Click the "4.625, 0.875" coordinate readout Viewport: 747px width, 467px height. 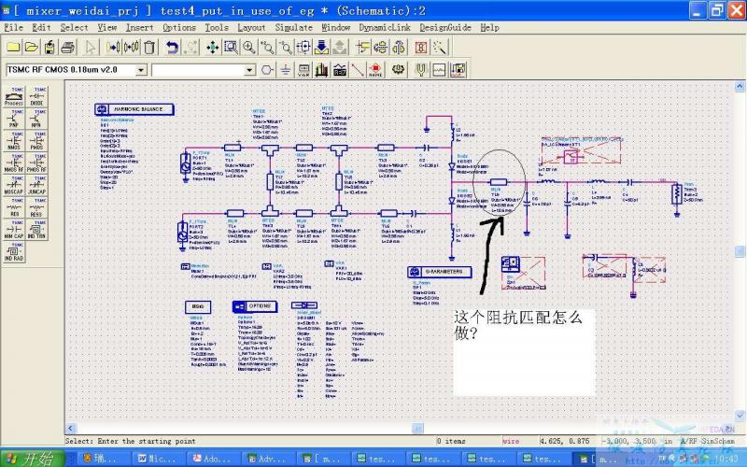pos(565,441)
